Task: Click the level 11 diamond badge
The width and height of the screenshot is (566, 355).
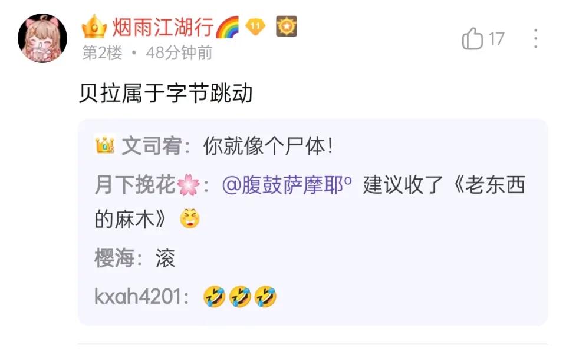Action: [x=255, y=26]
